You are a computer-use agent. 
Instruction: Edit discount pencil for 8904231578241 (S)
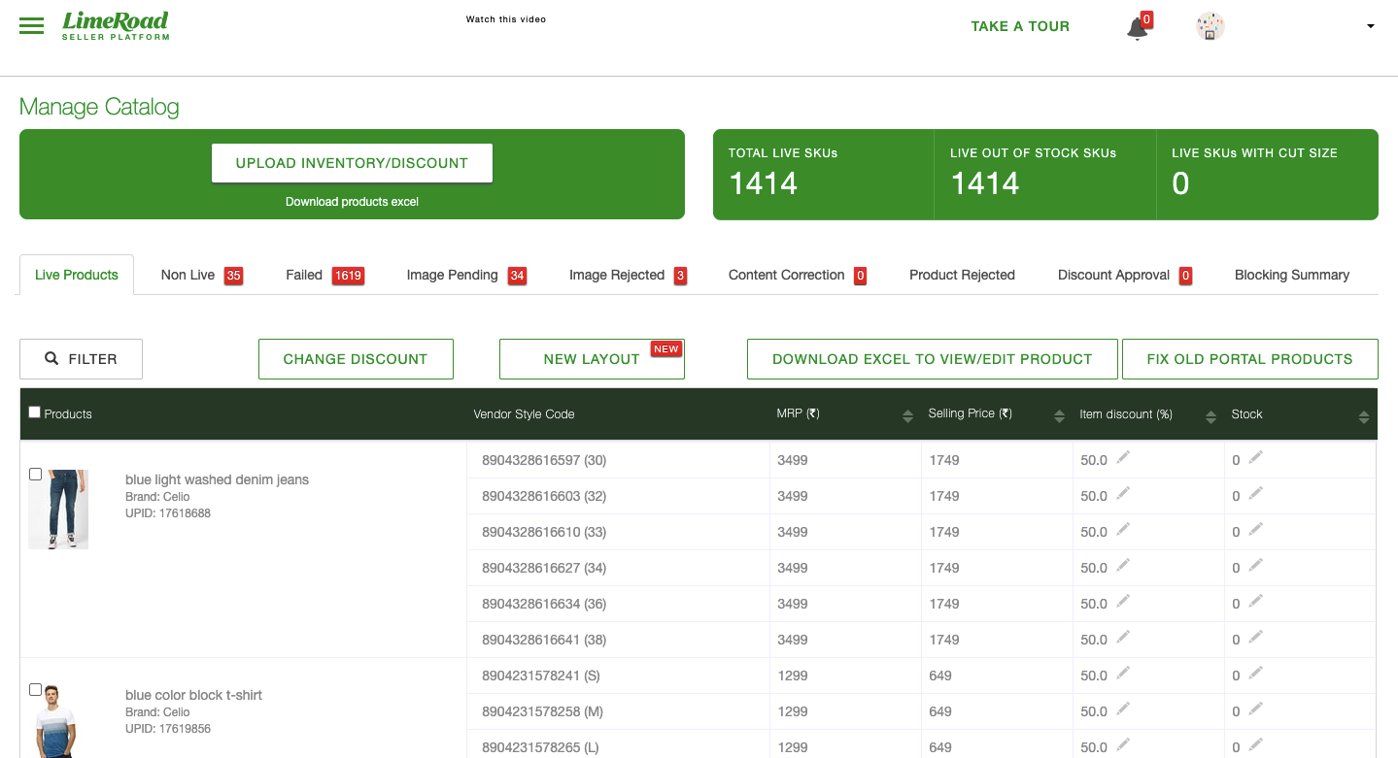click(x=1123, y=674)
